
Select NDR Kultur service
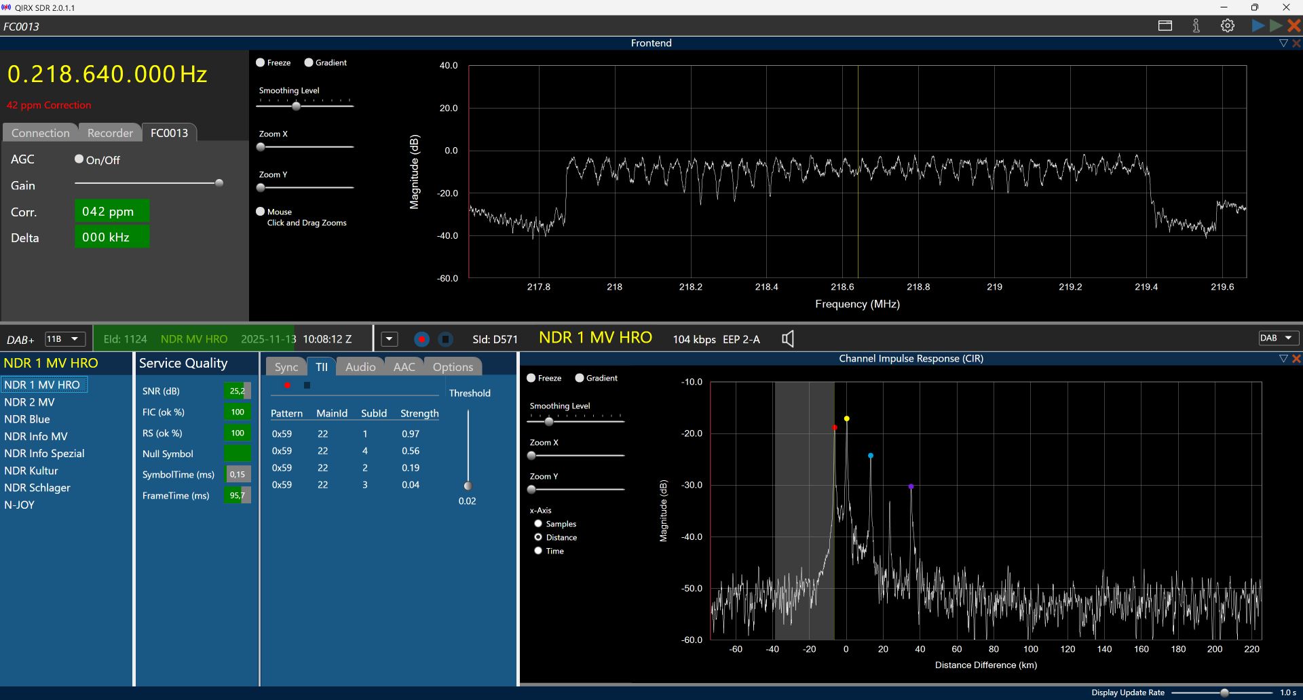click(31, 471)
